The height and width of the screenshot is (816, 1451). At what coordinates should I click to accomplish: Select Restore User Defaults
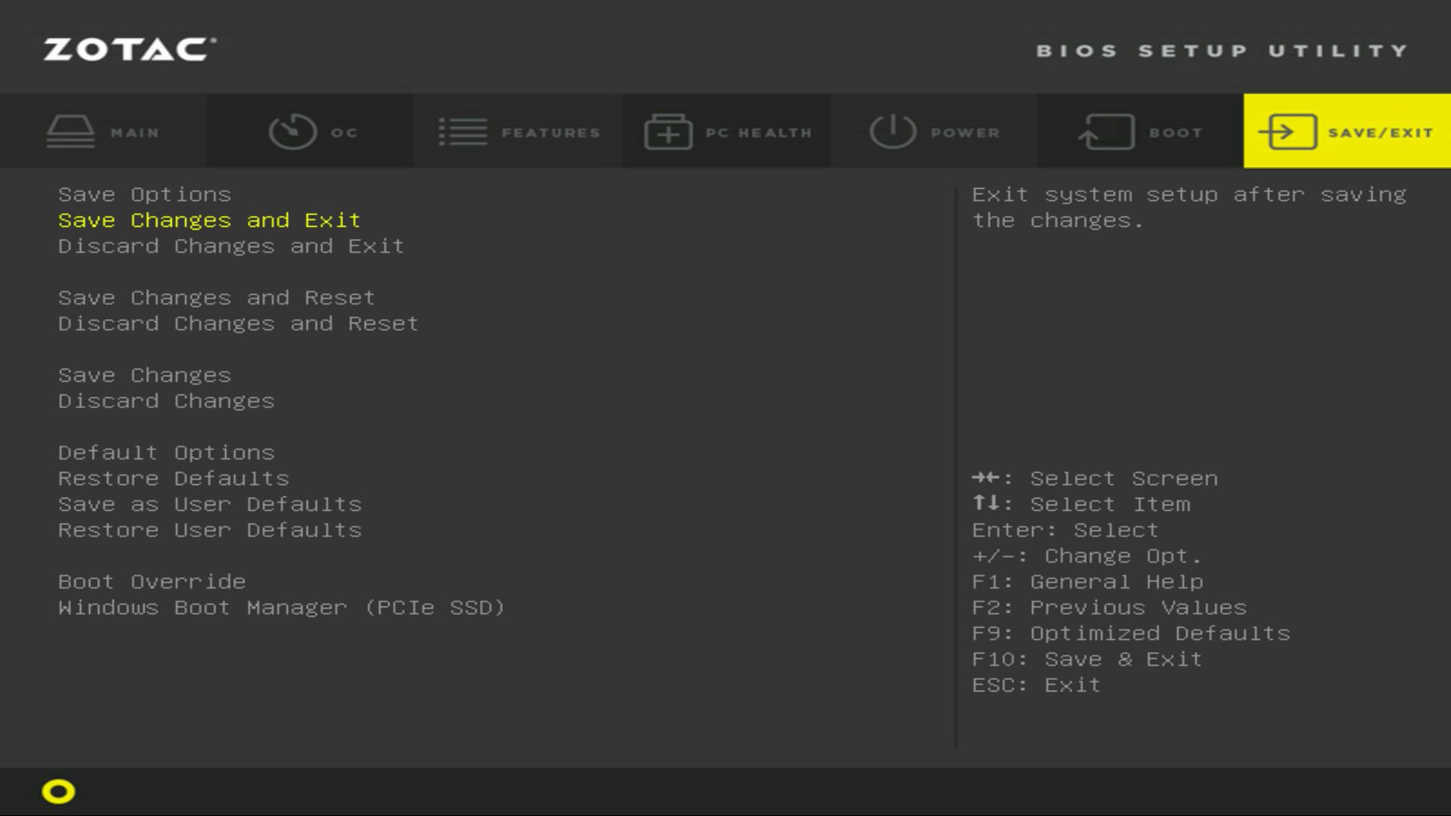point(210,530)
